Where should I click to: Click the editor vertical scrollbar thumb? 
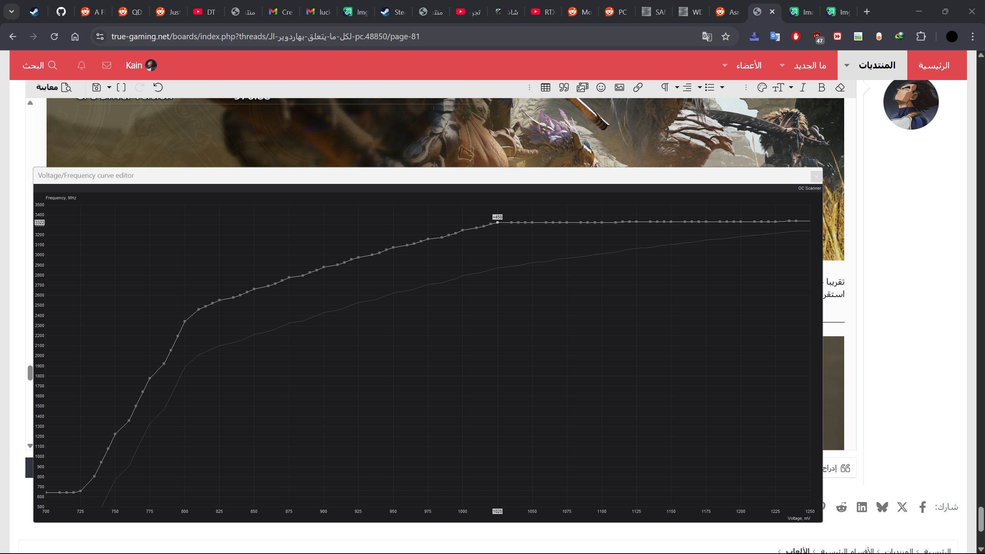(x=30, y=373)
